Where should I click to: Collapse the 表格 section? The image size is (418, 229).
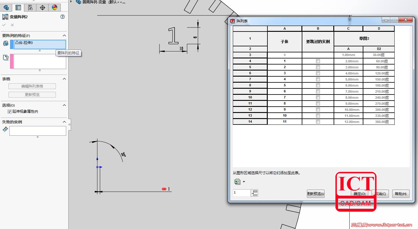coord(64,79)
